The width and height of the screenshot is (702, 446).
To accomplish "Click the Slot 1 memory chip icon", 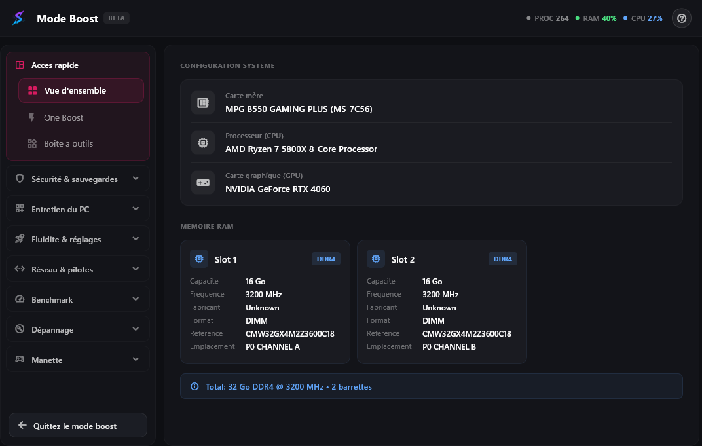I will point(199,259).
